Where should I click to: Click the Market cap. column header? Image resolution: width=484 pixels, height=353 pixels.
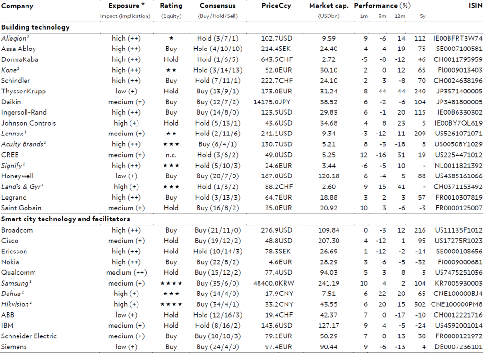pos(329,6)
